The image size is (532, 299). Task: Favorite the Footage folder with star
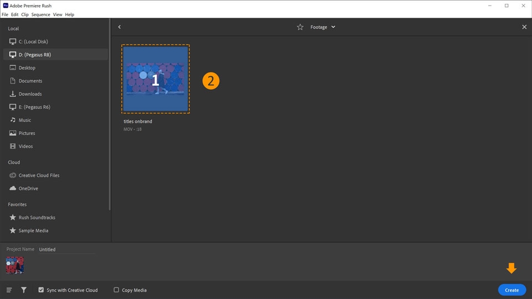[300, 27]
